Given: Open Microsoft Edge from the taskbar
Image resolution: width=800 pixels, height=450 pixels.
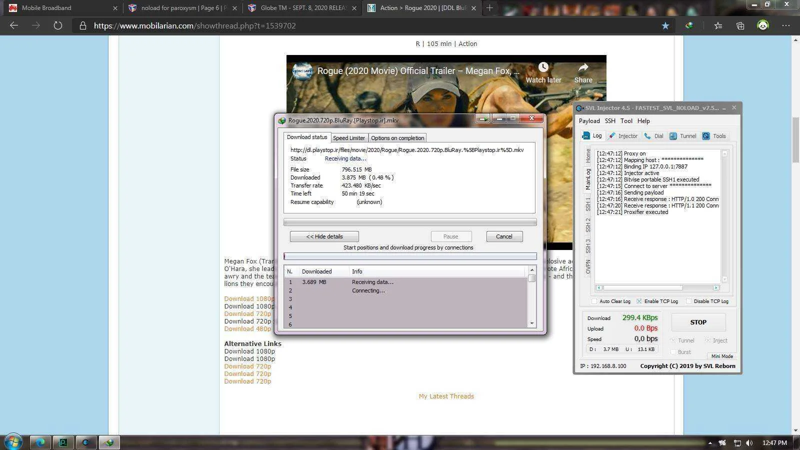Looking at the screenshot, I should (40, 442).
